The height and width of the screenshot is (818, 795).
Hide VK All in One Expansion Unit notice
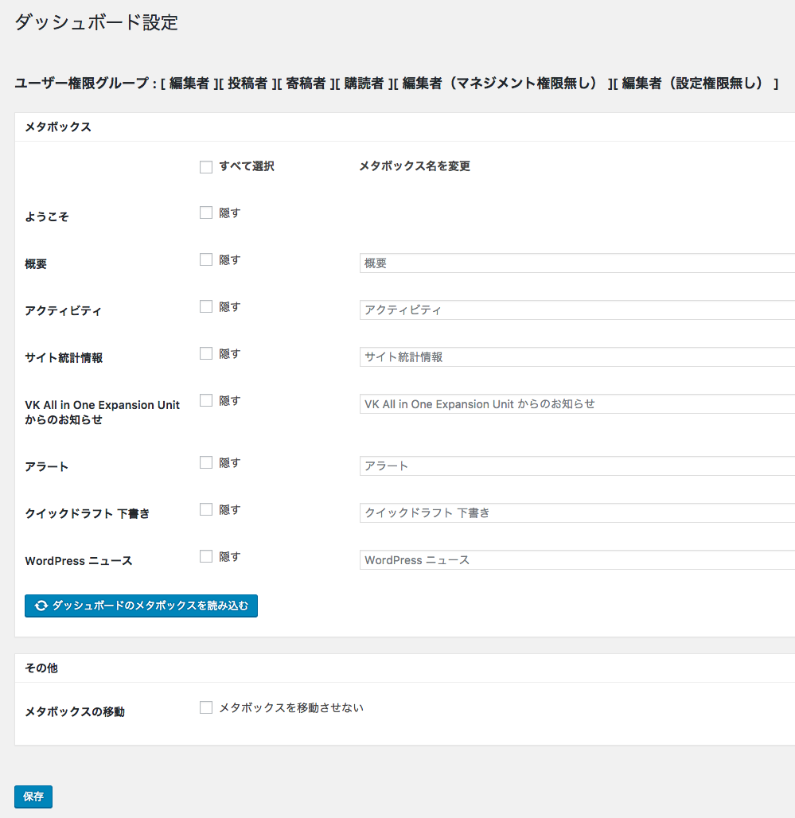206,401
